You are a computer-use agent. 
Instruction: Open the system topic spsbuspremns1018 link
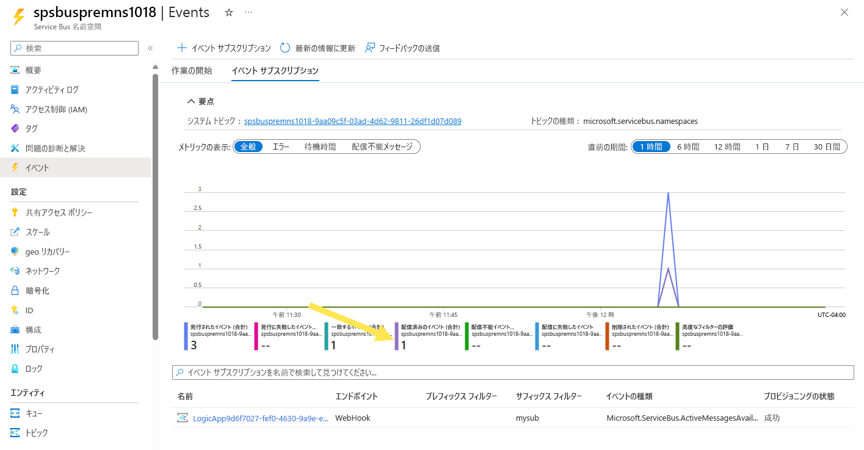point(353,121)
